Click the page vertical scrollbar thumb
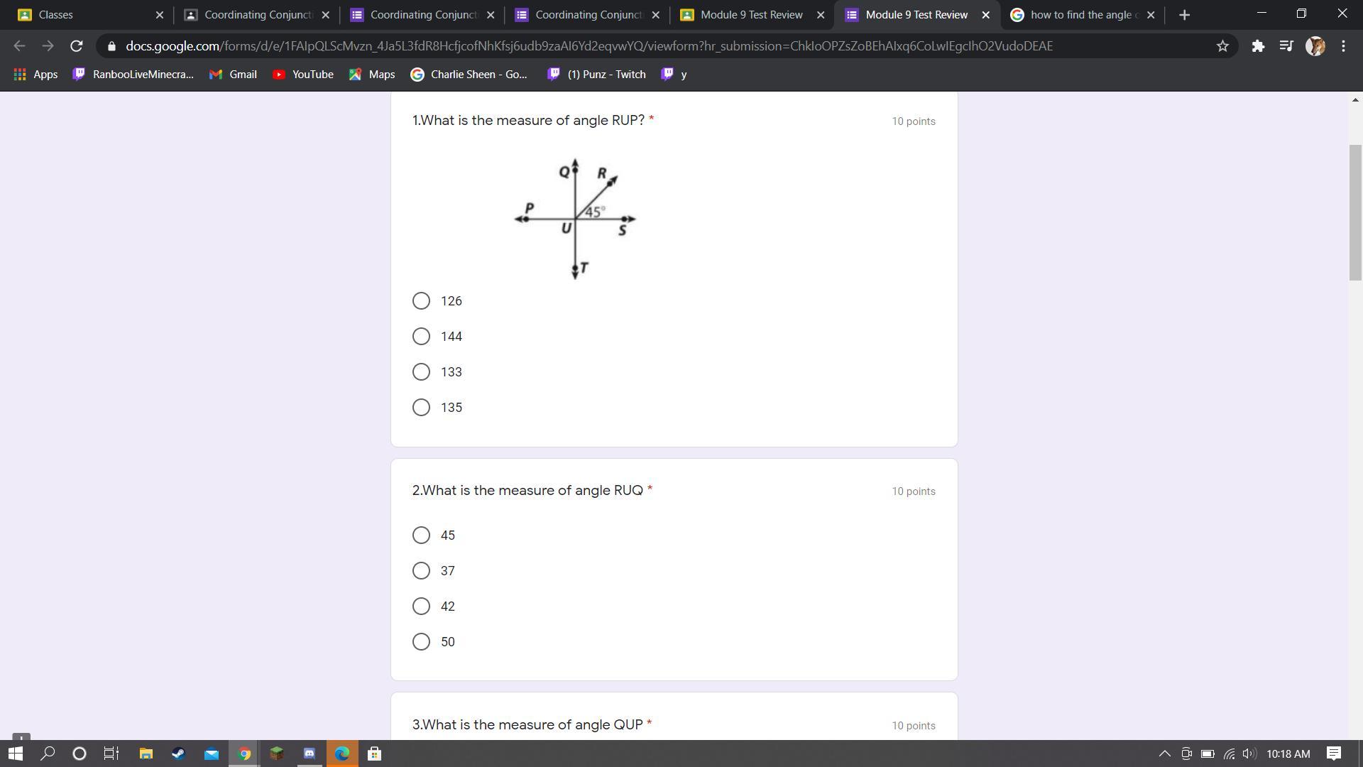Image resolution: width=1363 pixels, height=767 pixels. (x=1355, y=213)
